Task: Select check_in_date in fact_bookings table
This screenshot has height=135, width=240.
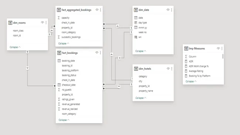Action: pos(68,80)
